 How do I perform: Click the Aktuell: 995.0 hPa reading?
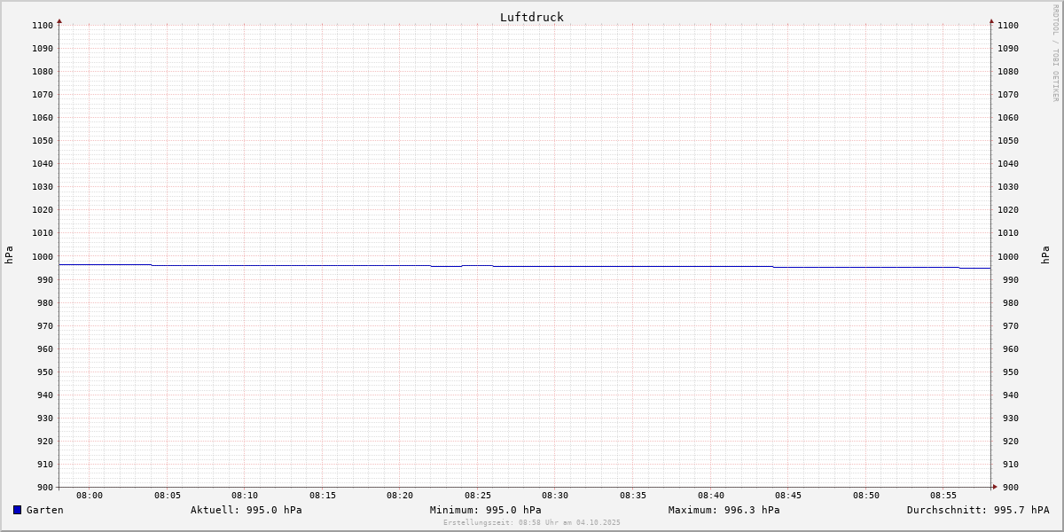point(246,510)
